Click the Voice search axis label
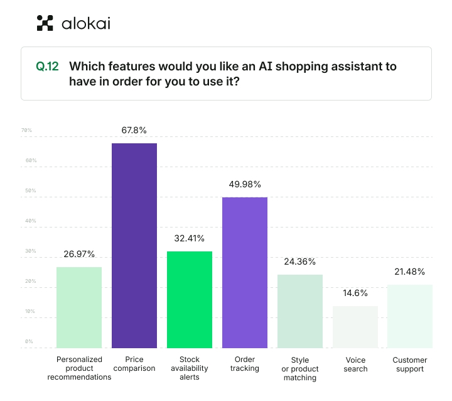The image size is (452, 401). click(x=355, y=365)
